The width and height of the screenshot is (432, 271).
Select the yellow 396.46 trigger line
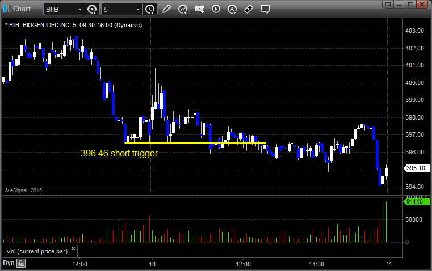click(x=195, y=143)
